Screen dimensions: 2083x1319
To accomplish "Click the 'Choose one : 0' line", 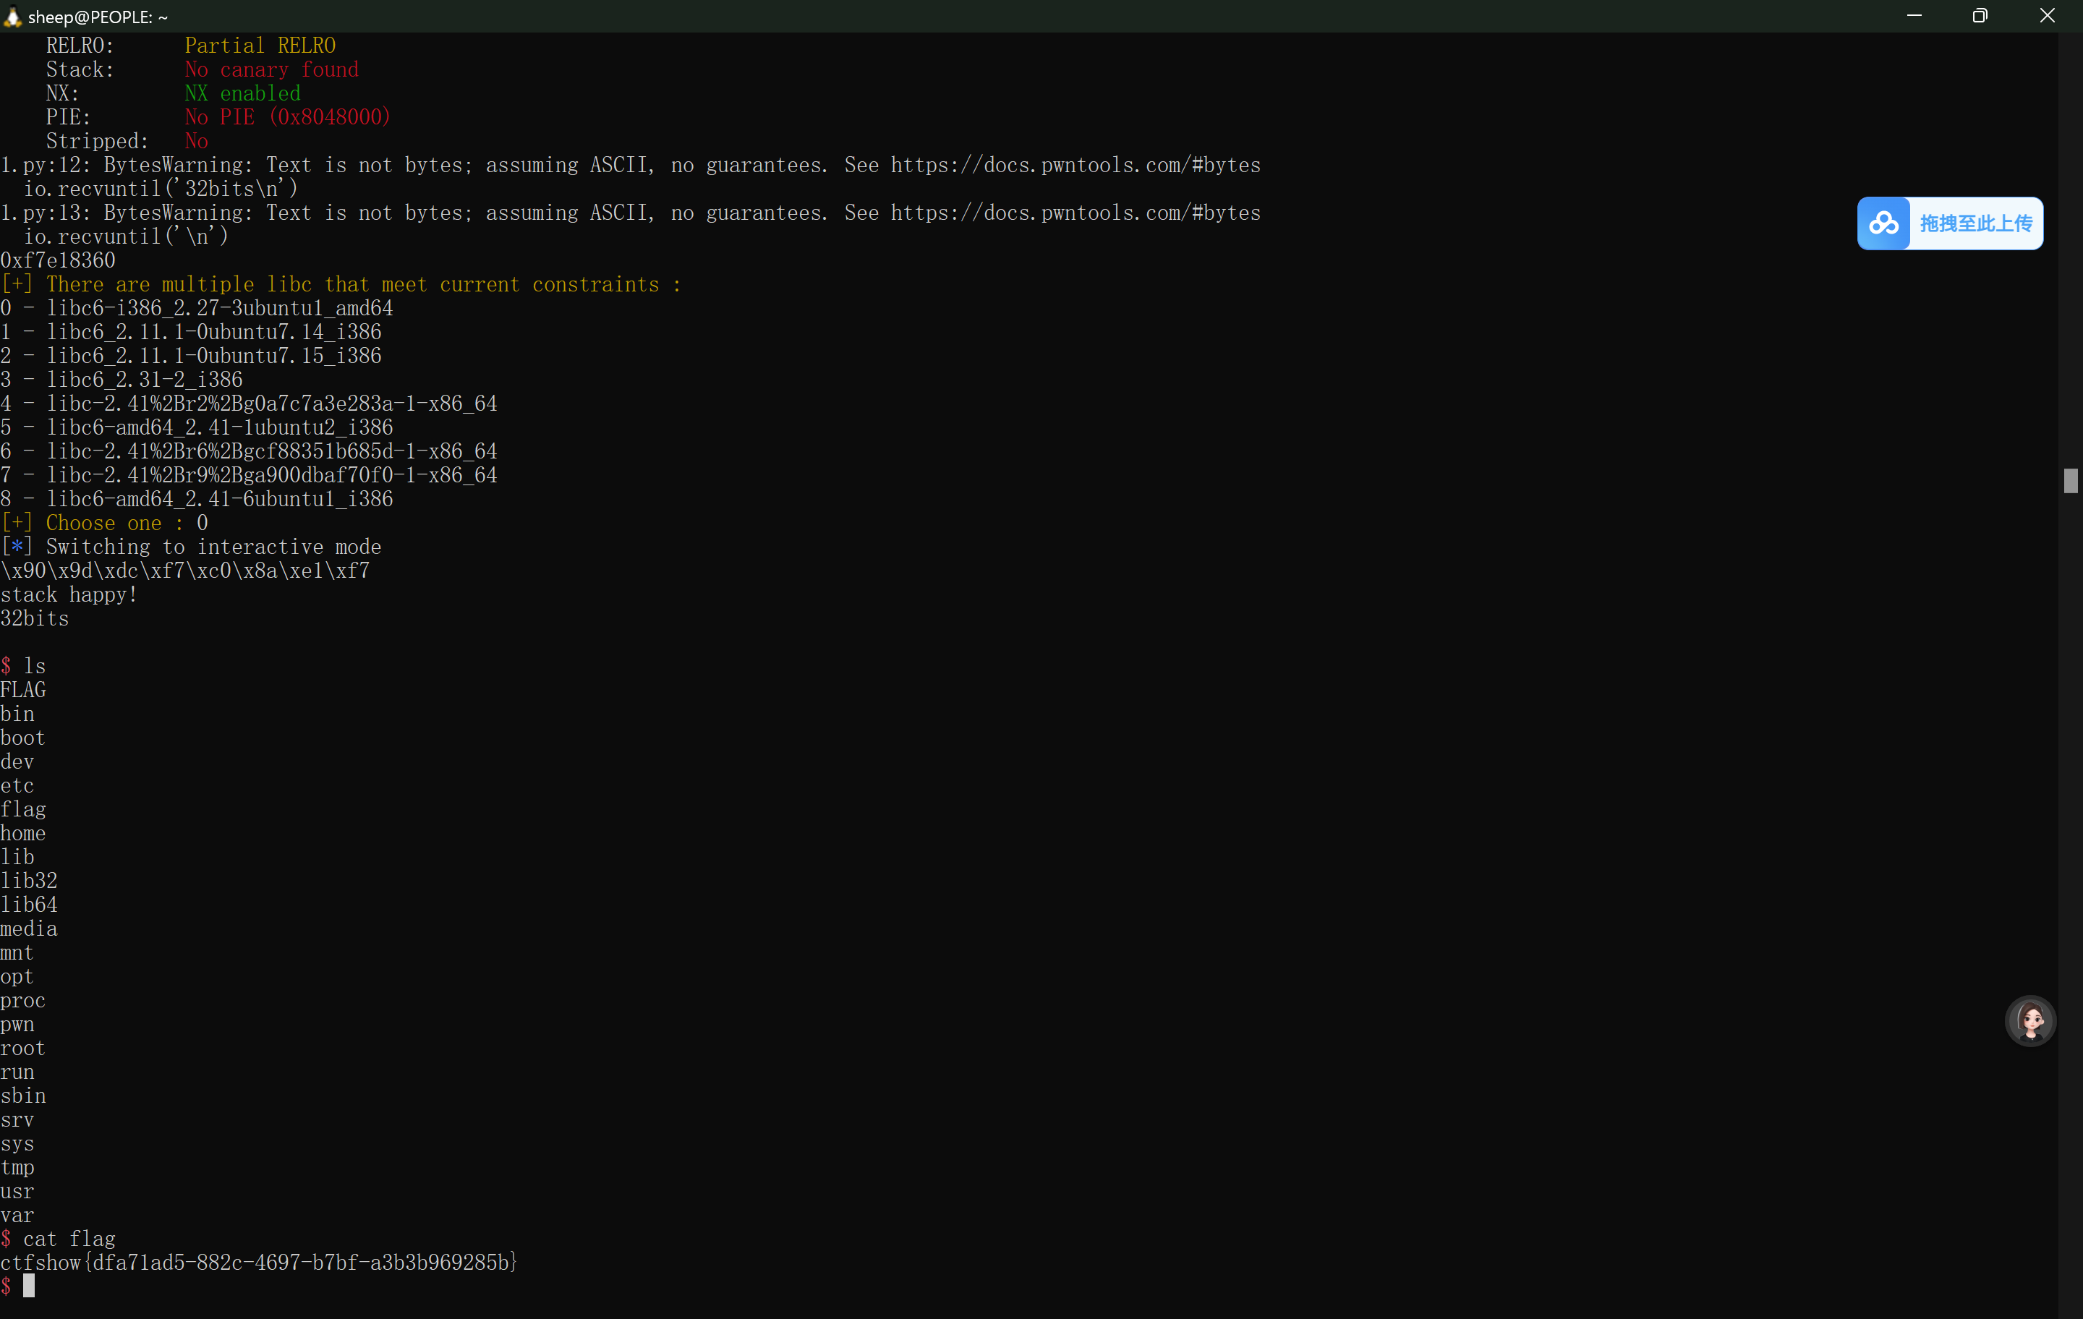I will click(105, 524).
